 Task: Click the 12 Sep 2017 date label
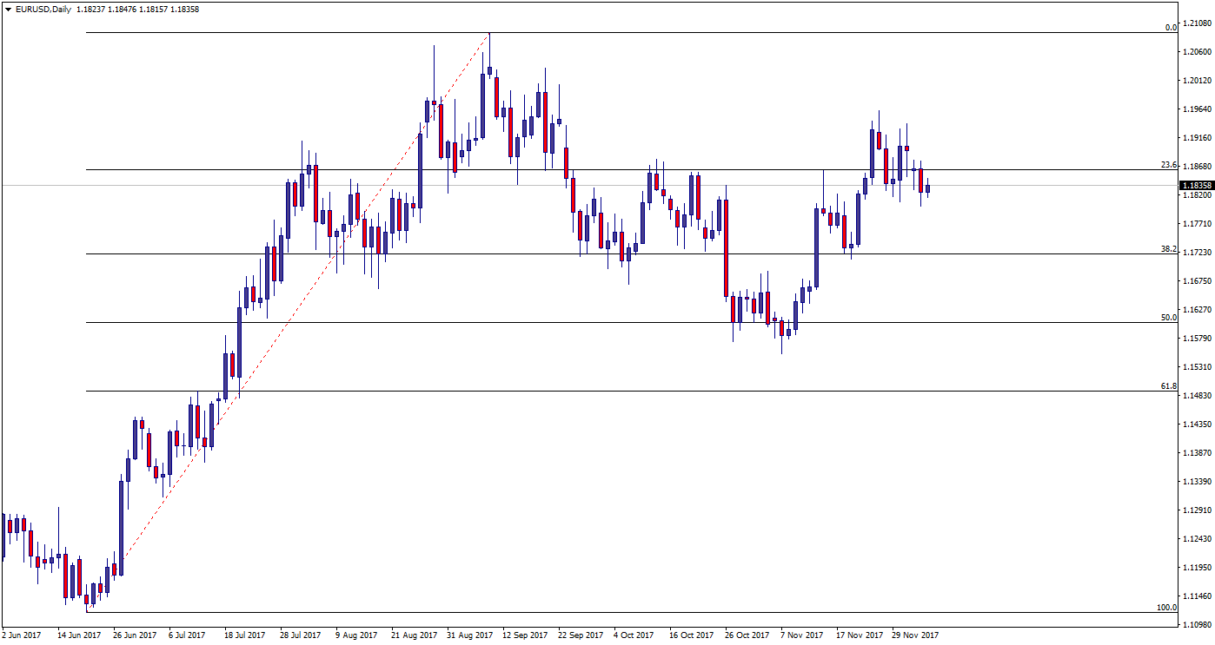[x=525, y=635]
